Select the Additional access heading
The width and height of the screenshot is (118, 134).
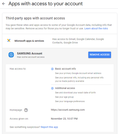tap(65, 88)
